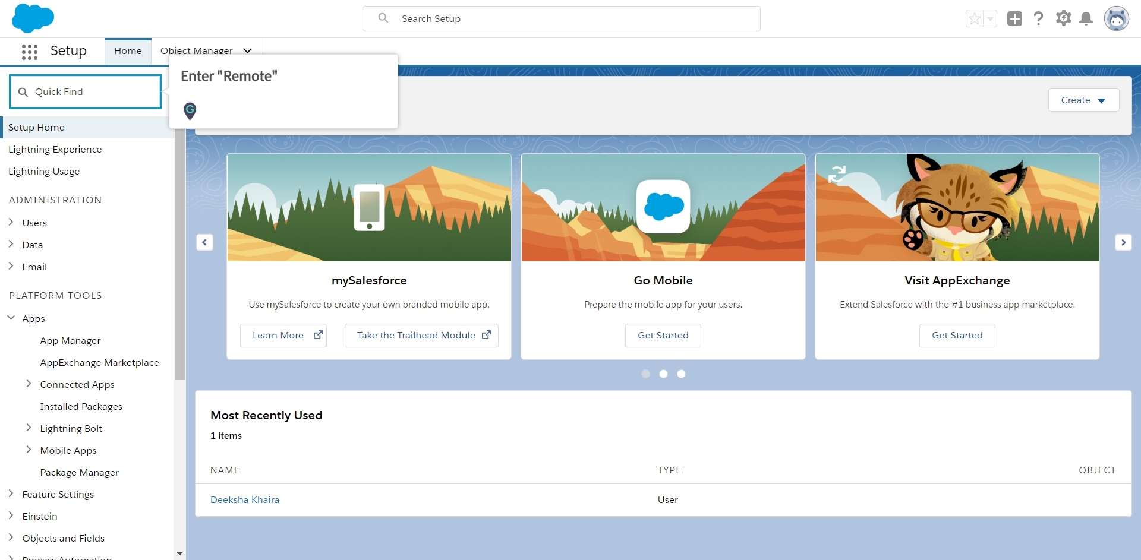Click the Global Actions plus icon
Screen dimensions: 1141x560
point(1014,19)
